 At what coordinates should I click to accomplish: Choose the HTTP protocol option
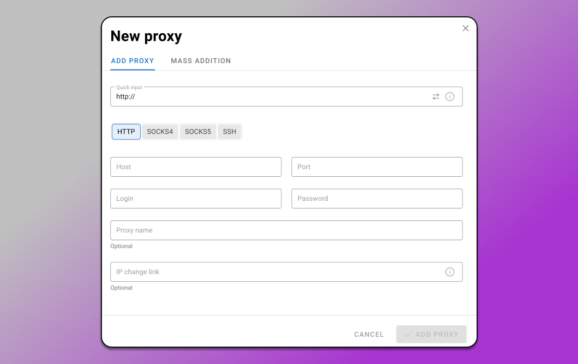coord(126,132)
